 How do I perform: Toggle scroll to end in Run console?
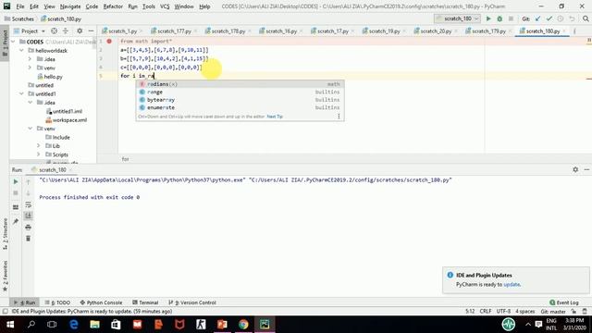click(29, 216)
